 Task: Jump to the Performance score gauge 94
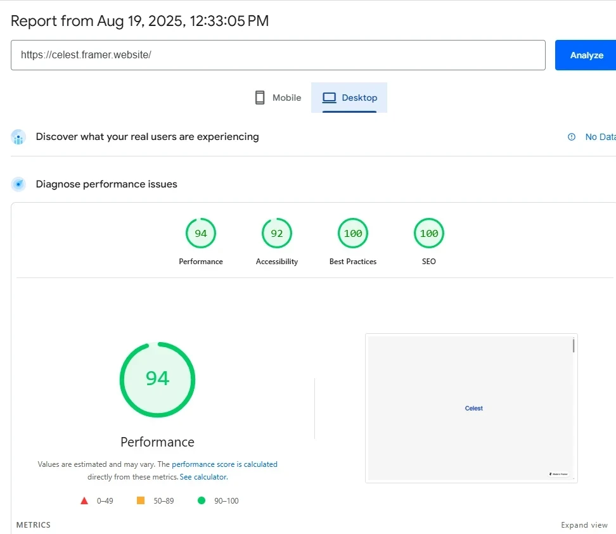pyautogui.click(x=201, y=234)
